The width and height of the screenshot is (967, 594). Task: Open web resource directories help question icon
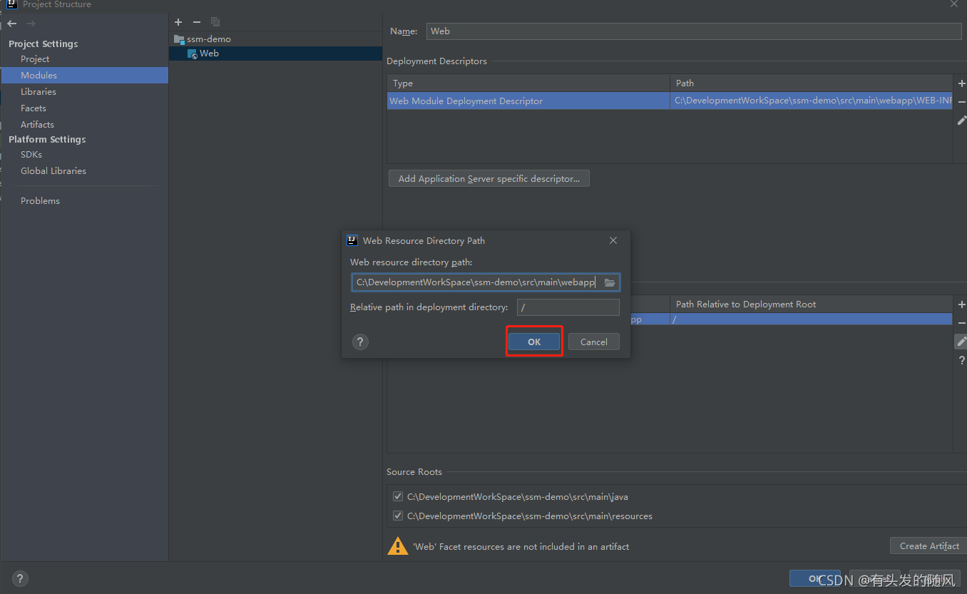[961, 360]
